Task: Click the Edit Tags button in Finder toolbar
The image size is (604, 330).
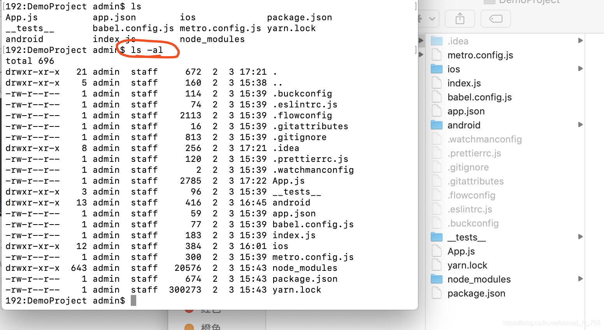Action: pos(495,18)
